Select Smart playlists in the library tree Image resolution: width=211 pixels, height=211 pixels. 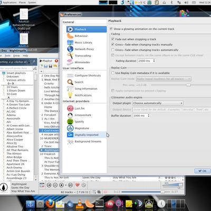[16, 73]
